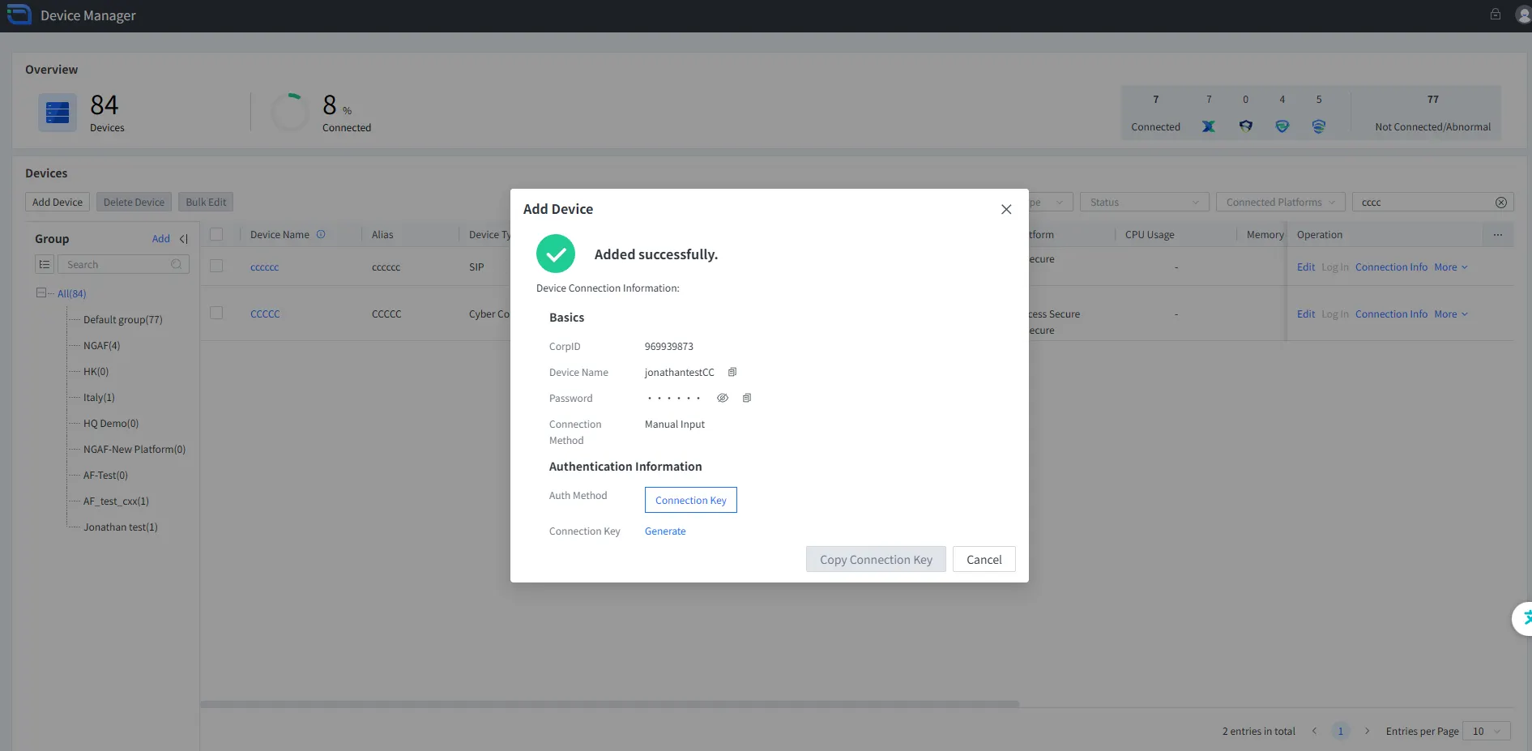Collapse the Group panel sidebar
Image resolution: width=1532 pixels, height=751 pixels.
tap(184, 239)
